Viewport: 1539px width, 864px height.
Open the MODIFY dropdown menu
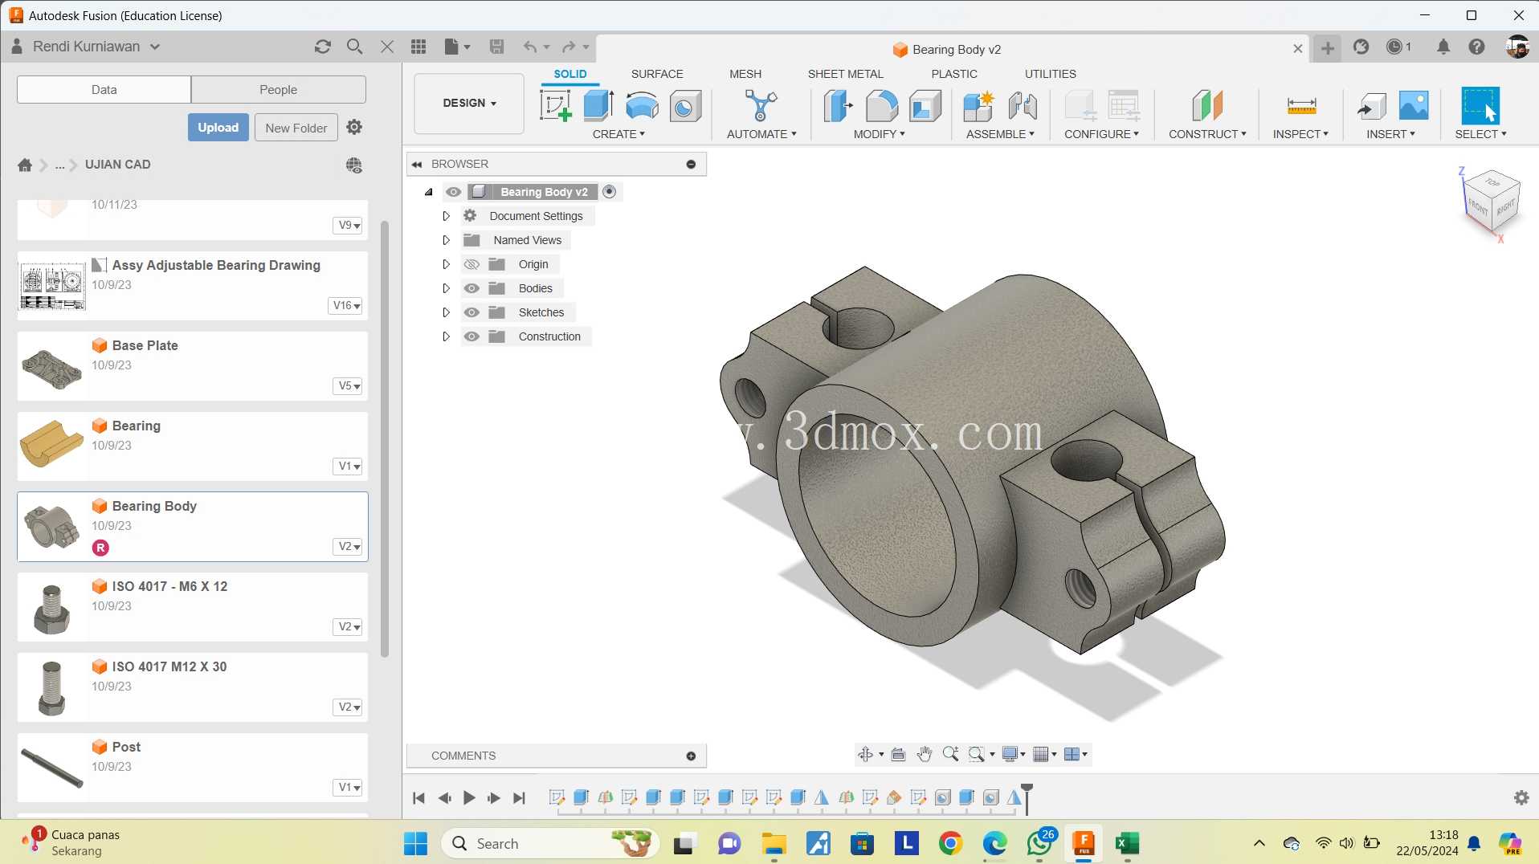[879, 134]
